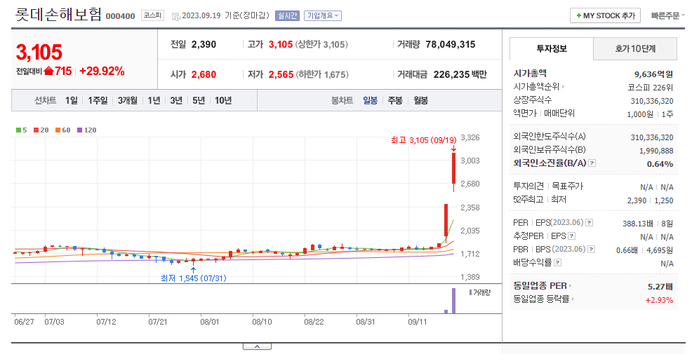Image resolution: width=692 pixels, height=354 pixels.
Task: Switch to the 호가10단계 tab
Action: tap(635, 48)
